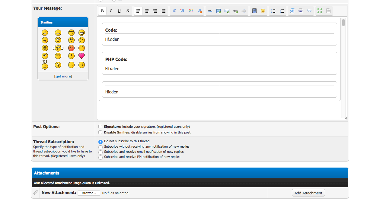This screenshot has width=380, height=201.
Task: Select Subscribe and receive email notification
Action: 101,152
